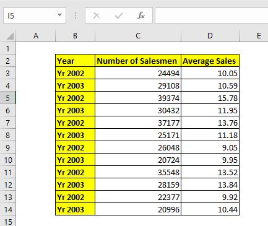Select column A header
Screen dimensions: 268x226
36,36
